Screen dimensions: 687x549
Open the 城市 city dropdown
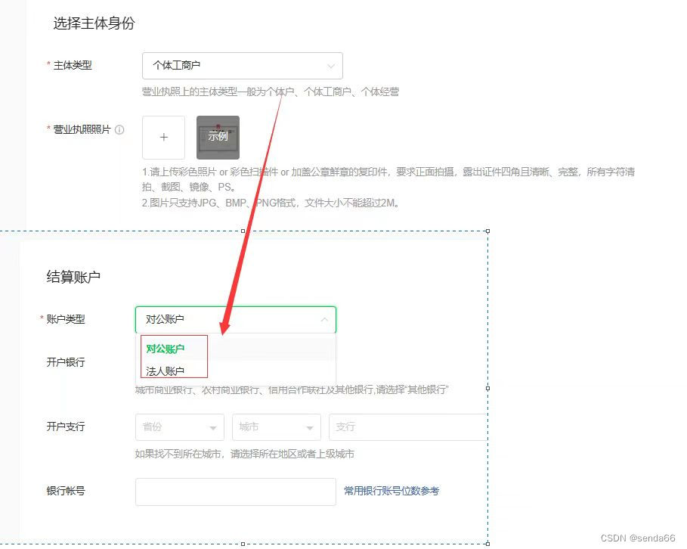click(x=277, y=427)
